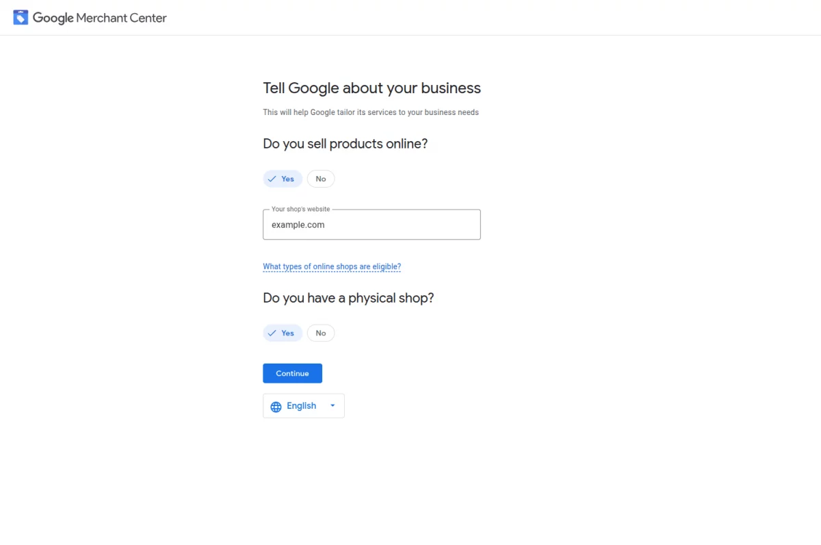Click the globe icon in the language selector
This screenshot has height=545, width=821.
tap(276, 405)
